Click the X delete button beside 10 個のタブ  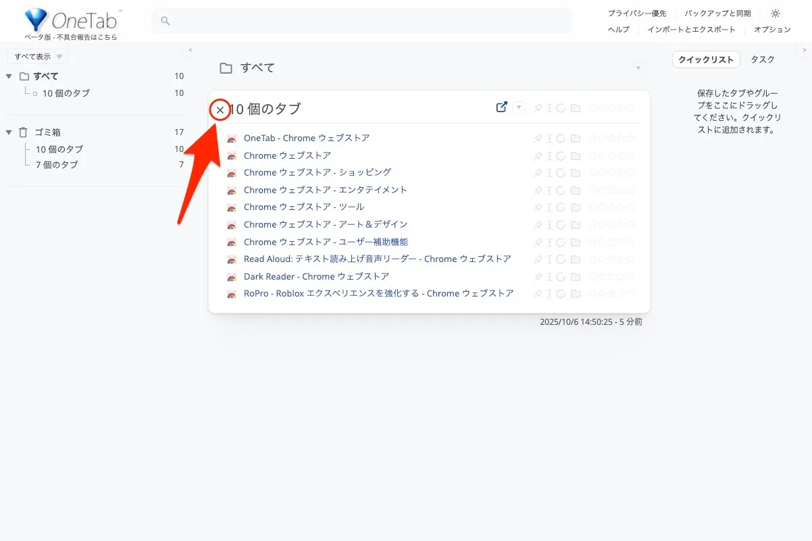tap(220, 109)
